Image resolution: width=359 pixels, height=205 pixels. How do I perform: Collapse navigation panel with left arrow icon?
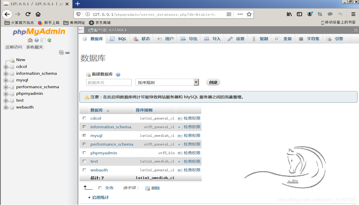click(81, 30)
